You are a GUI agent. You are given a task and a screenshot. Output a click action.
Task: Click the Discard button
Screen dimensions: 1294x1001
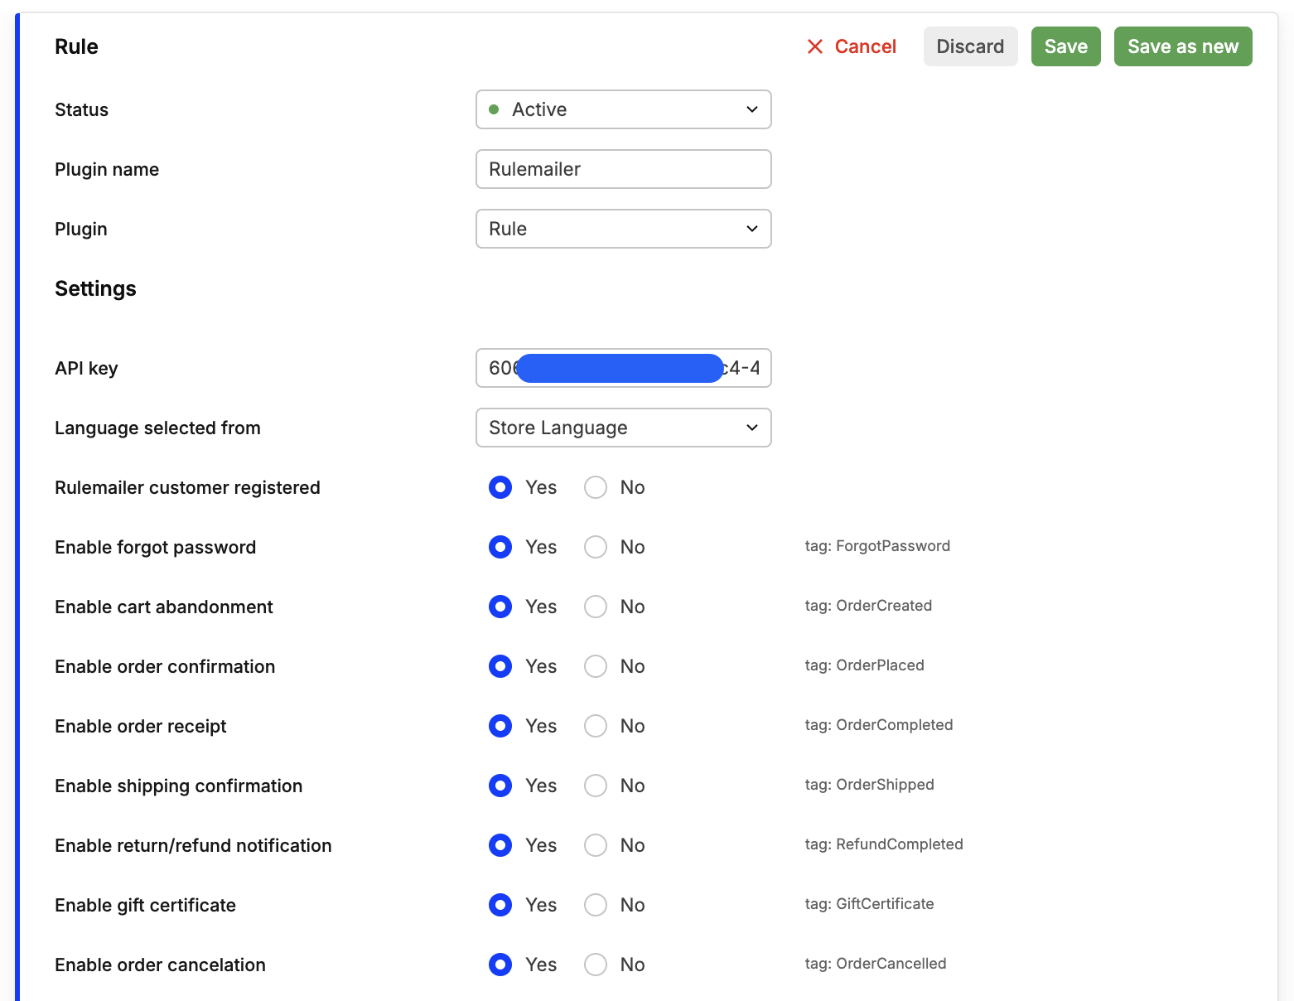[970, 46]
